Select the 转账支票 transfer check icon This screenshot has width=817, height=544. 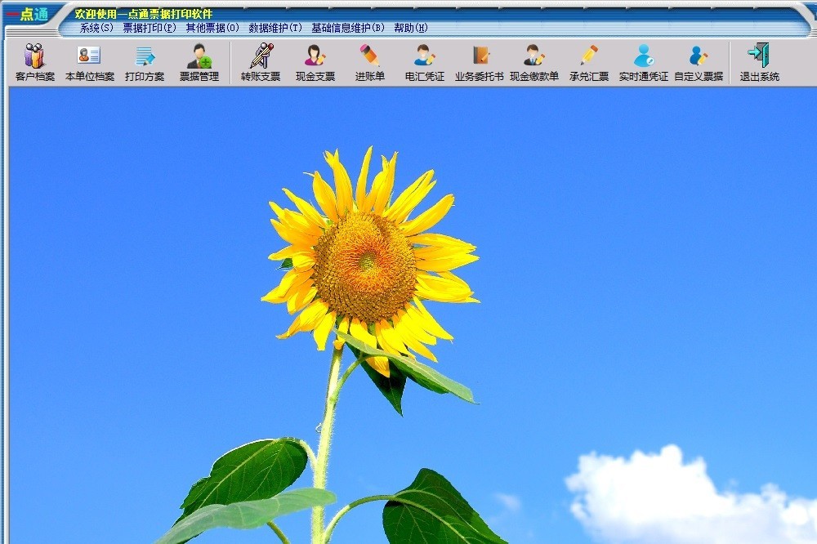coord(261,62)
